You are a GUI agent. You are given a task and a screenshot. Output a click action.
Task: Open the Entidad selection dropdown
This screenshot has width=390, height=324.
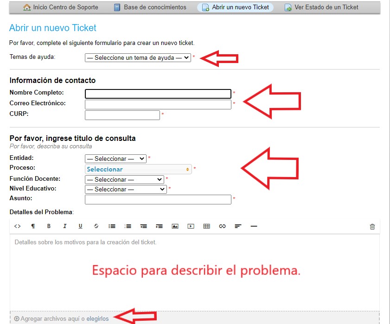coord(115,159)
